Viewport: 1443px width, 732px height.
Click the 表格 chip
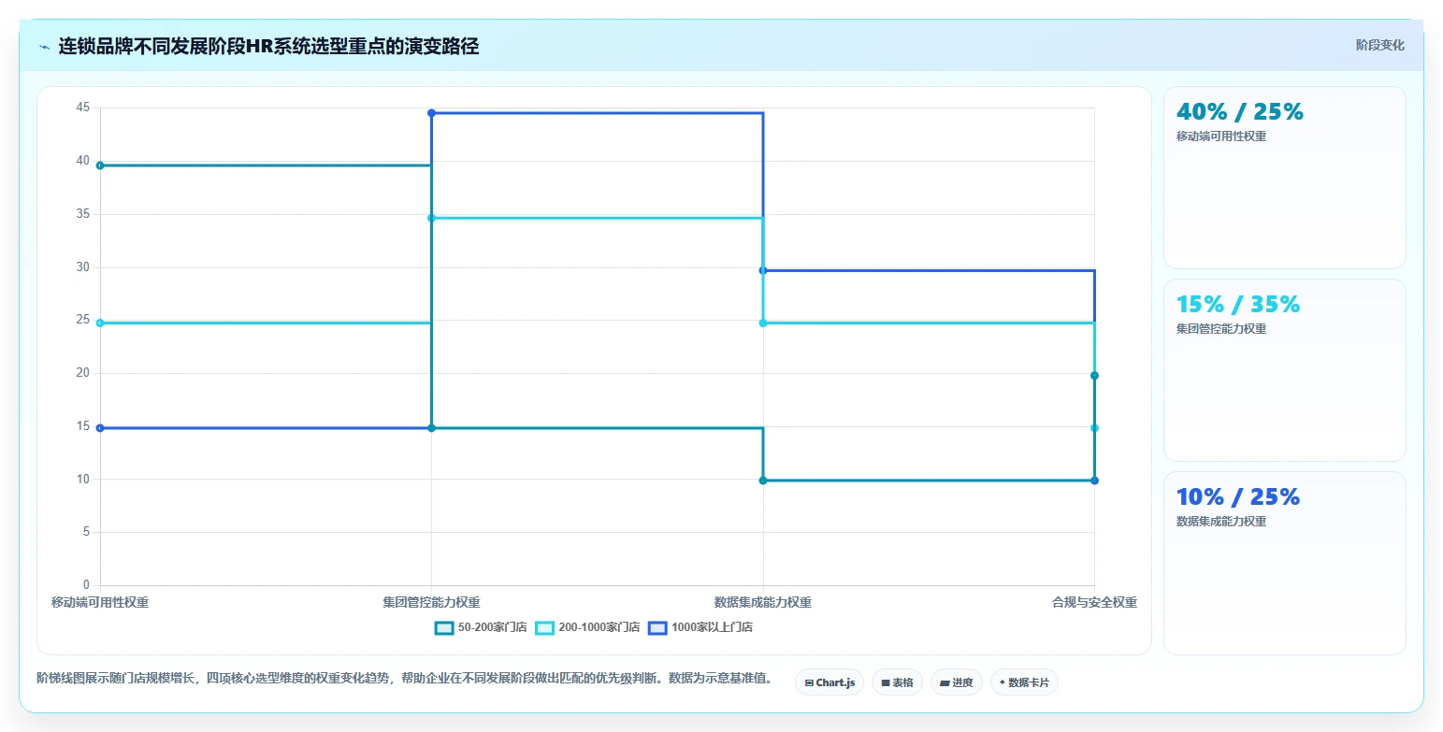[x=897, y=682]
